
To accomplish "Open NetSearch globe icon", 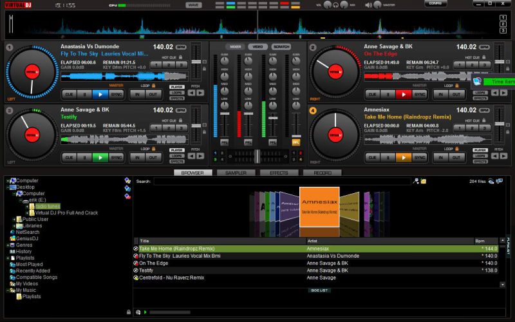I will coord(13,232).
